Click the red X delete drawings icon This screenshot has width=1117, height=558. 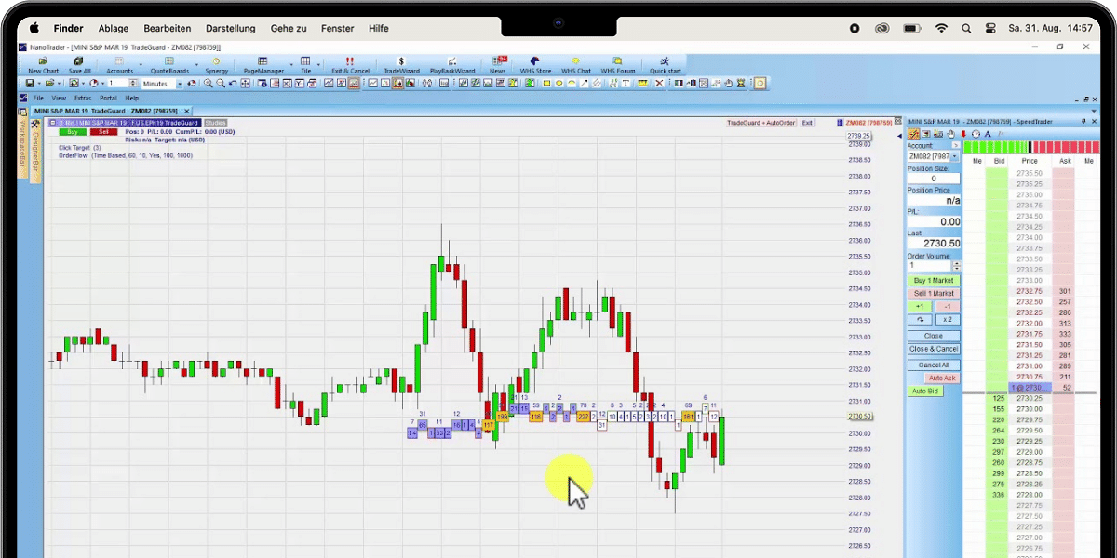[x=659, y=84]
